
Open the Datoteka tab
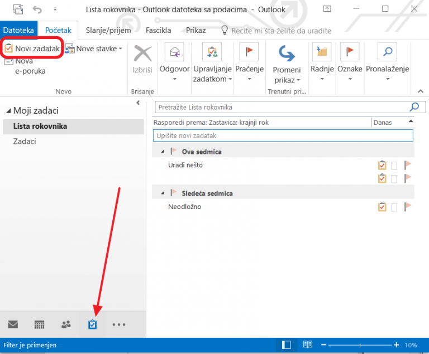coord(18,30)
